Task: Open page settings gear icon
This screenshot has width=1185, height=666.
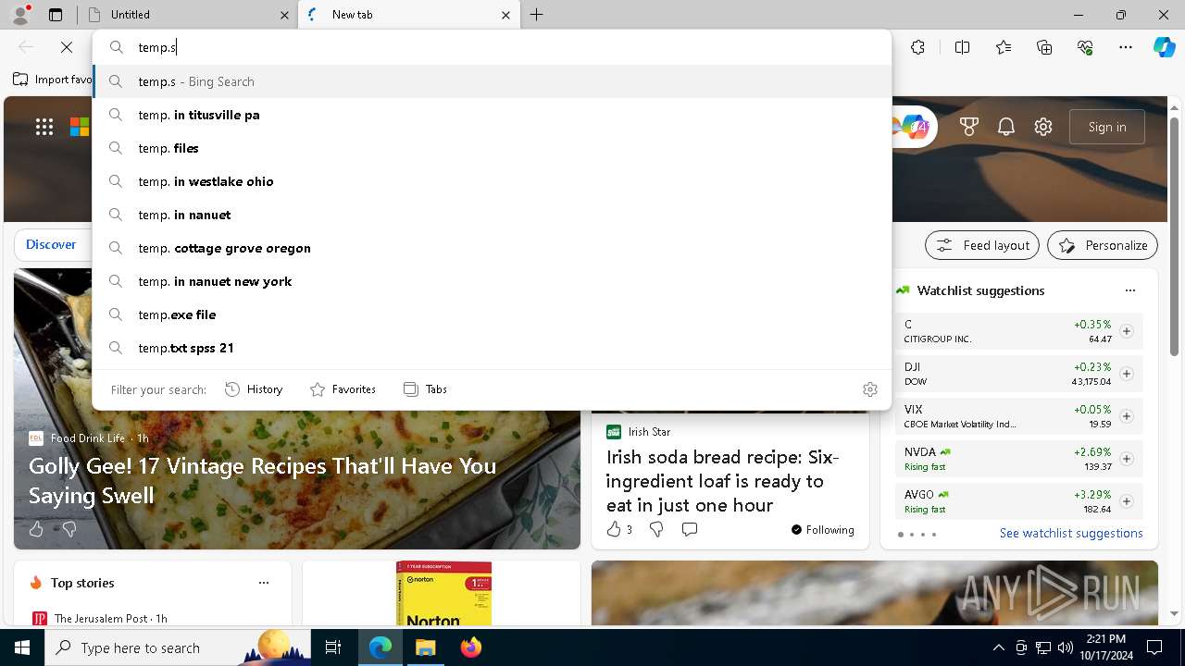Action: click(1043, 127)
